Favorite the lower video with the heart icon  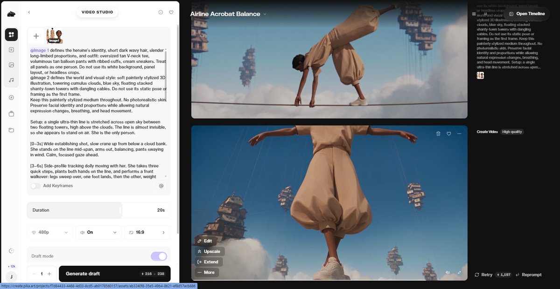(449, 134)
